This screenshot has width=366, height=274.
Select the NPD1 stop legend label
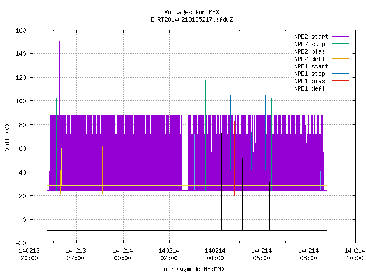(309, 74)
